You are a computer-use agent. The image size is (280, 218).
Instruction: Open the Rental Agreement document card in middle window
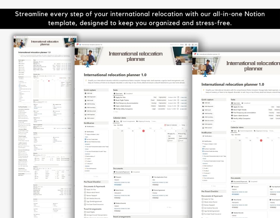point(169,194)
